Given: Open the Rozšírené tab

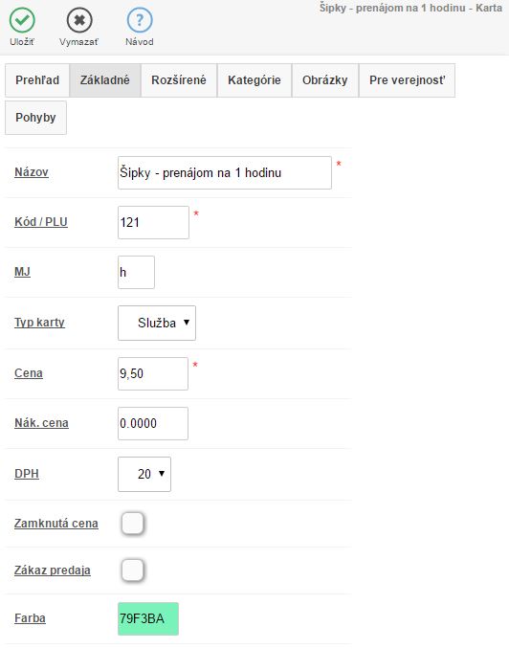Looking at the screenshot, I should point(179,80).
